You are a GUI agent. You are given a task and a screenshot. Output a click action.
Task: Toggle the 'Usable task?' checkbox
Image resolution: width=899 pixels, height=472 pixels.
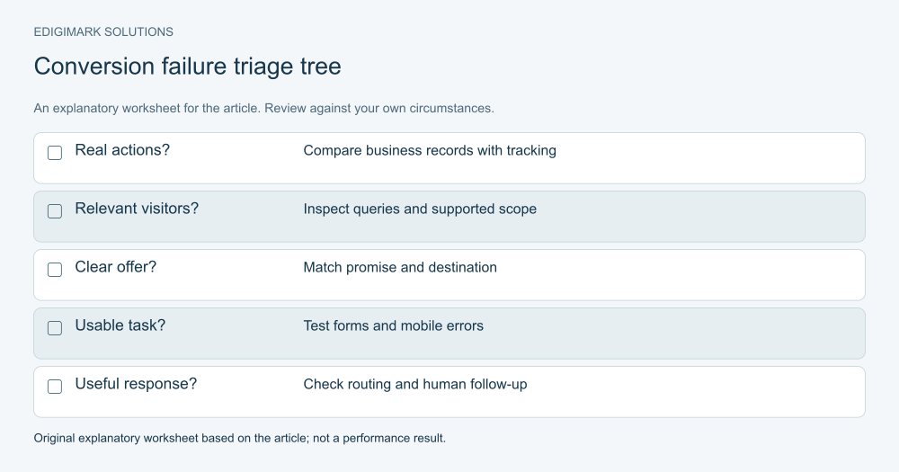pyautogui.click(x=55, y=328)
